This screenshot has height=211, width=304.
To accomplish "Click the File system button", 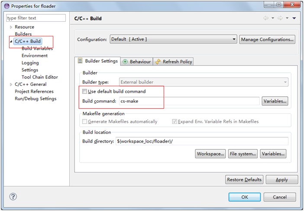I will [243, 154].
